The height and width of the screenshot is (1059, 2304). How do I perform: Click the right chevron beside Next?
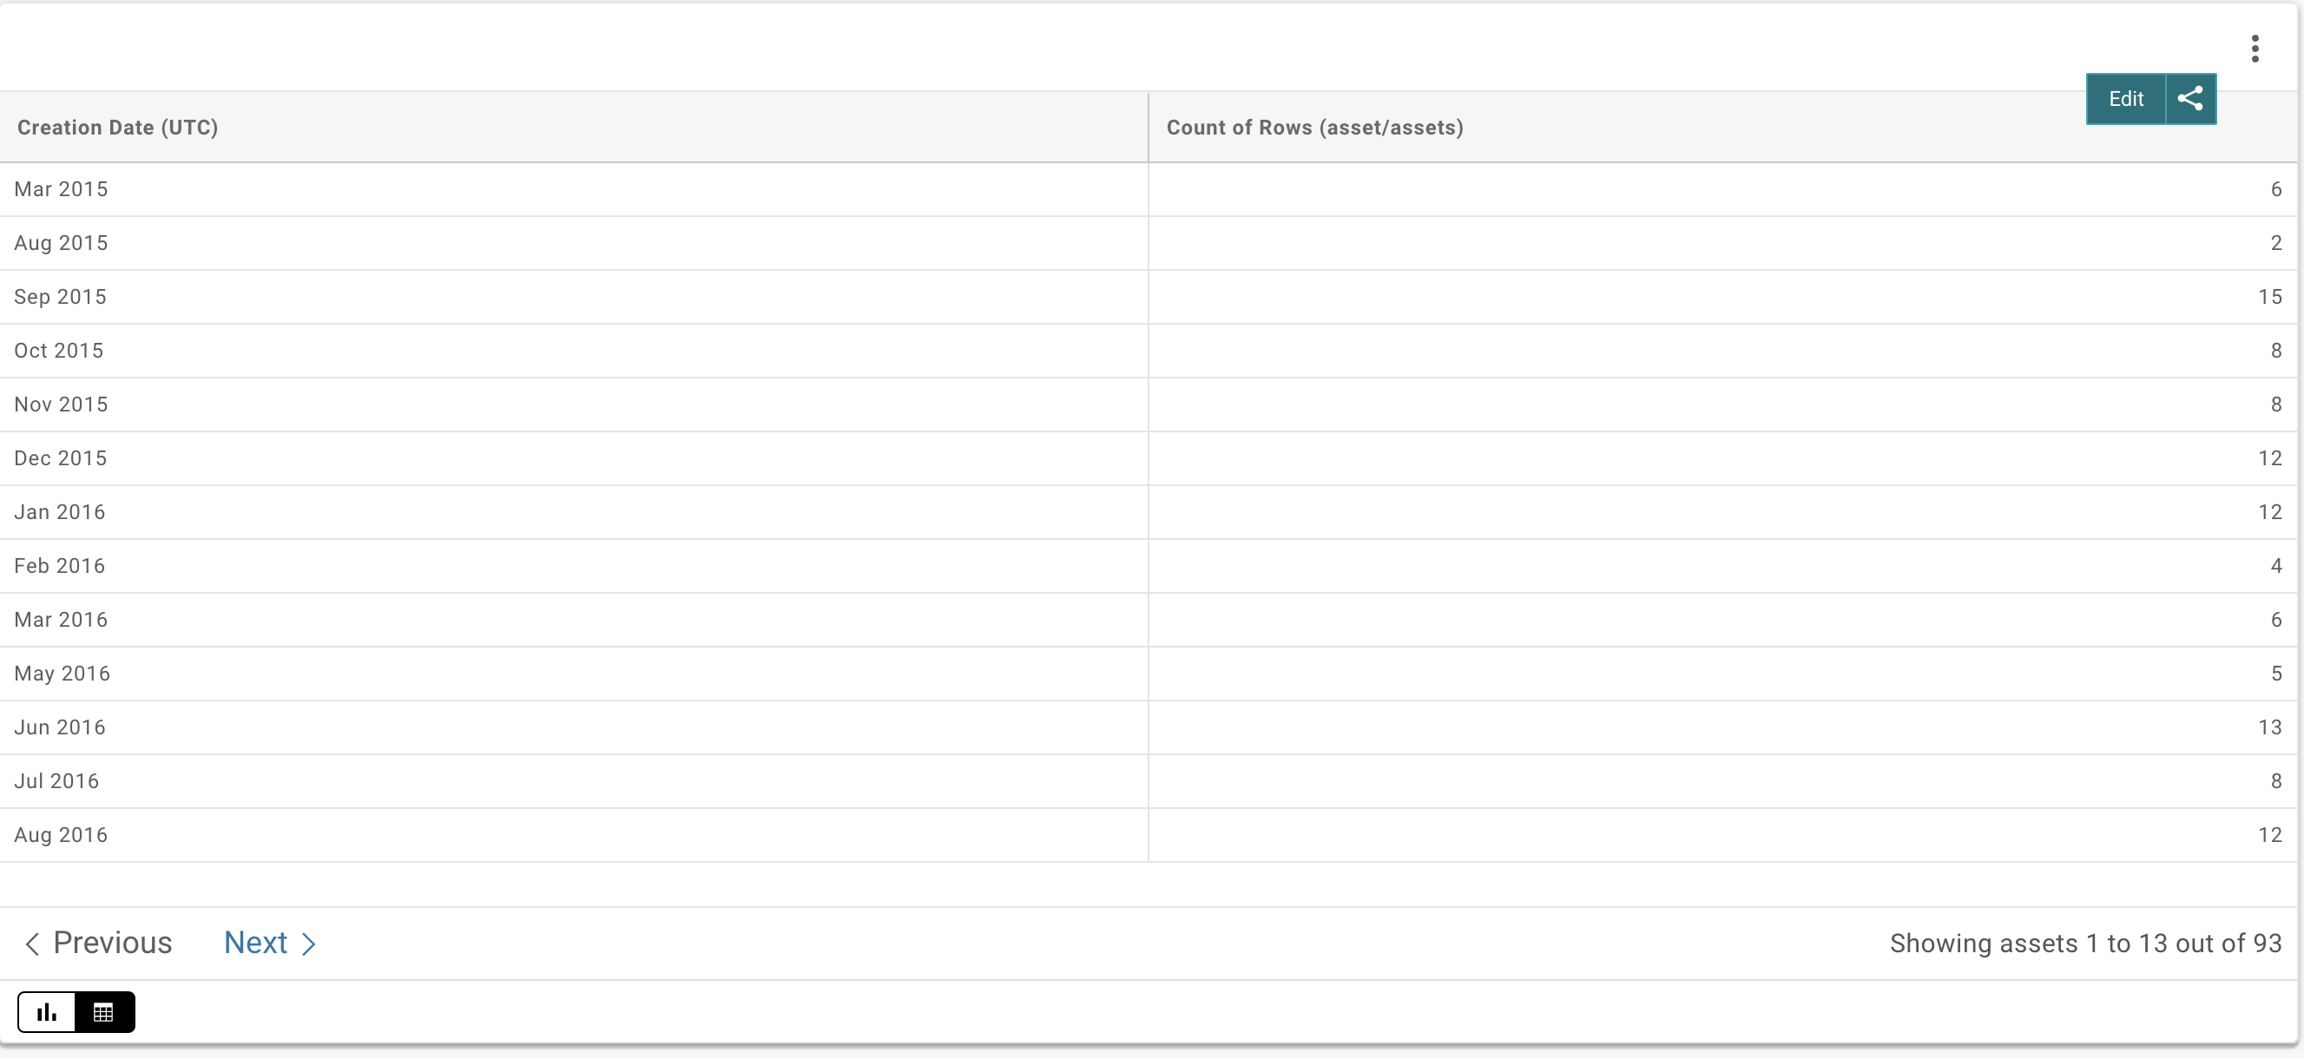click(308, 944)
